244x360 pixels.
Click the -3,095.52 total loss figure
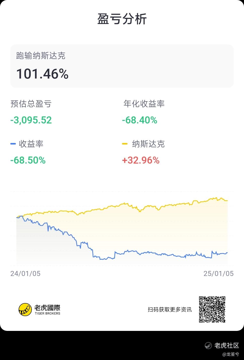tap(31, 120)
